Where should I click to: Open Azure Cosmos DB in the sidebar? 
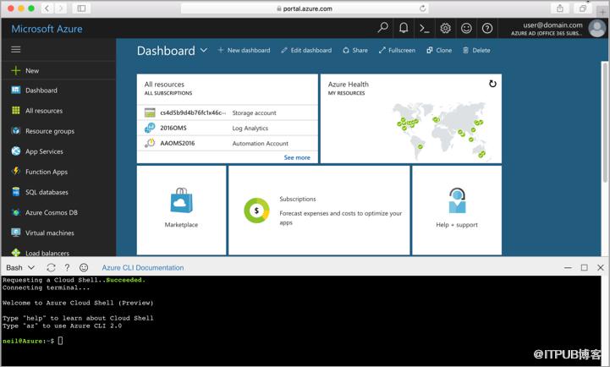[58, 212]
